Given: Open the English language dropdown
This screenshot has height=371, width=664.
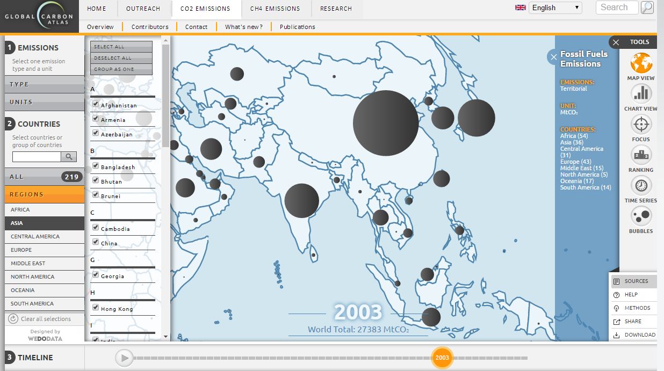Looking at the screenshot, I should tap(555, 8).
